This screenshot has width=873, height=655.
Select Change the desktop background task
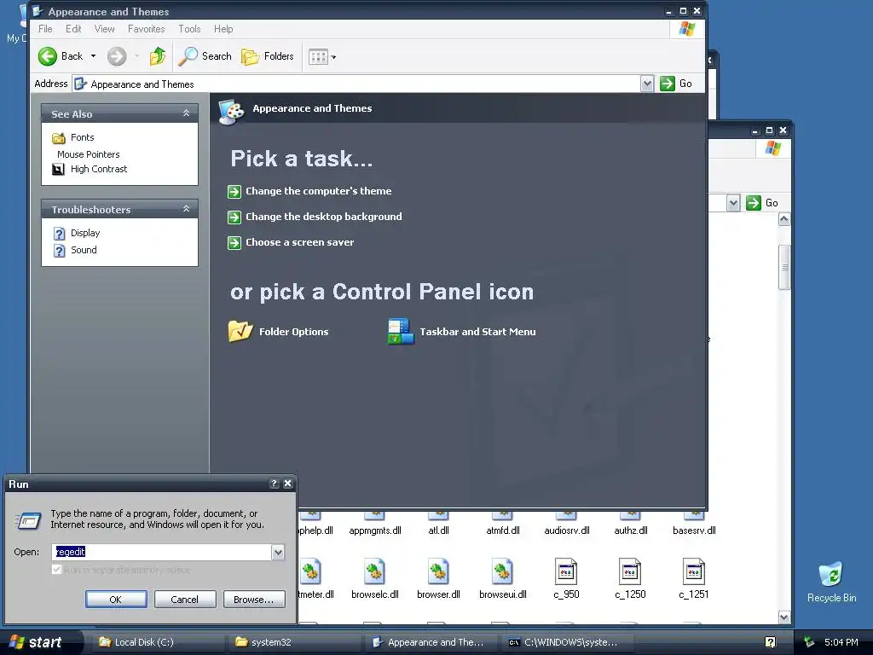pyautogui.click(x=323, y=217)
